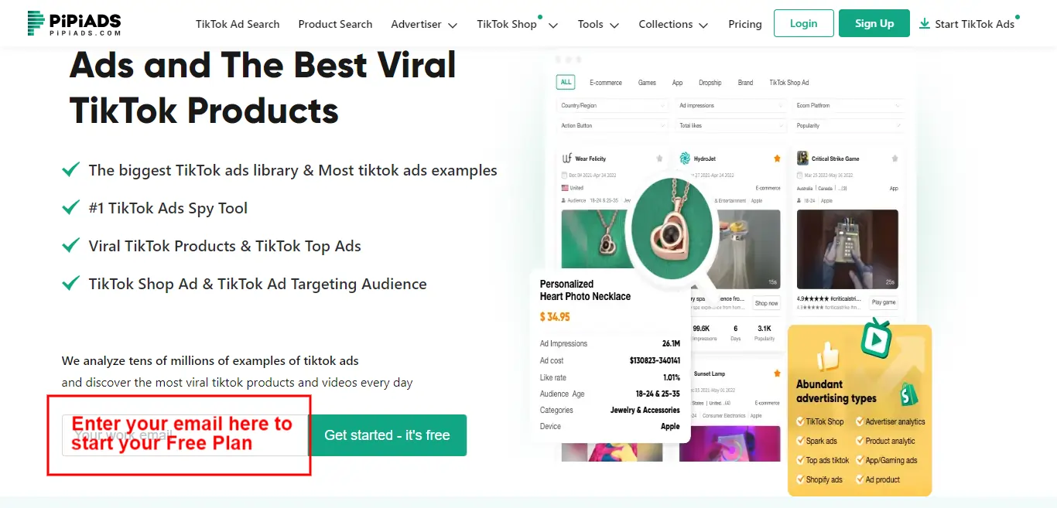Click the HydroJet swirl logo icon
The image size is (1057, 508).
pyautogui.click(x=685, y=159)
